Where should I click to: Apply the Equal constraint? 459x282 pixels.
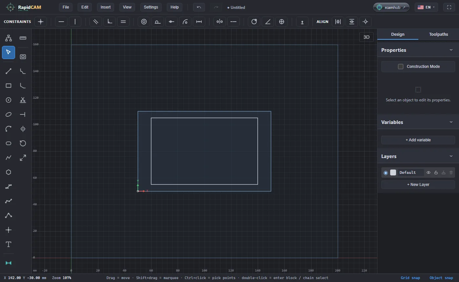(x=123, y=22)
